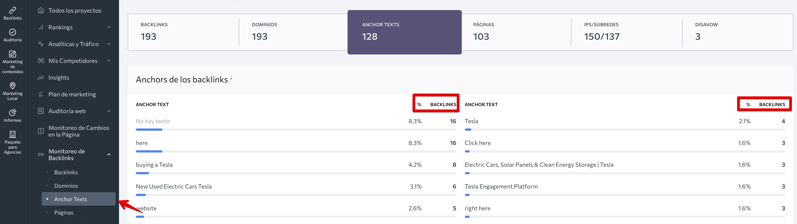Open Todos los proyectos in sidebar
Image resolution: width=797 pixels, height=224 pixels.
click(x=74, y=11)
